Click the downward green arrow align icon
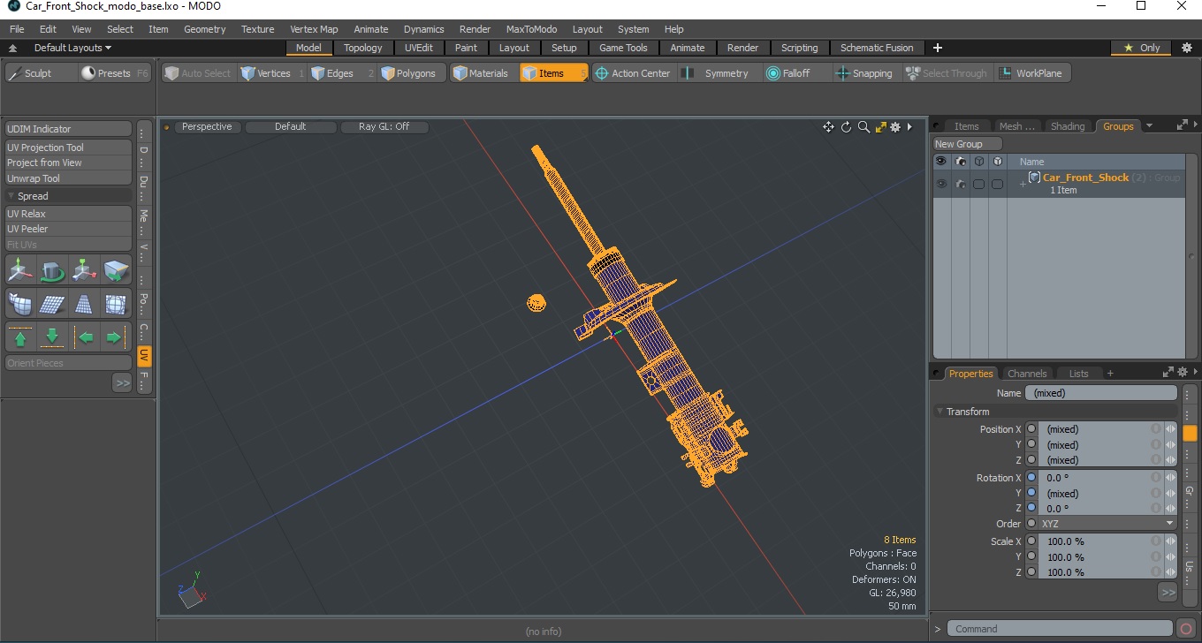This screenshot has width=1202, height=643. click(52, 337)
